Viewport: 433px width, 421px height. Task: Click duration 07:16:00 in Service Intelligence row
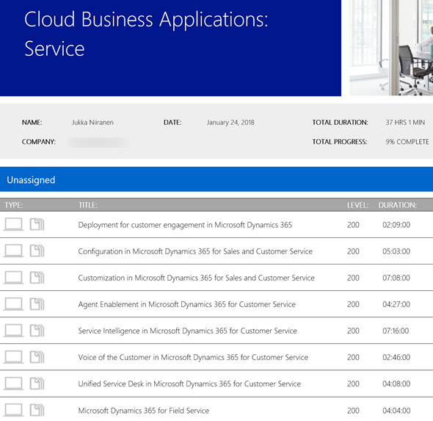click(396, 331)
